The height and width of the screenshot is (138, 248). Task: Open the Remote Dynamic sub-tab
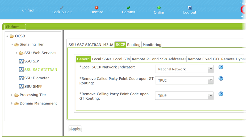(x=234, y=59)
